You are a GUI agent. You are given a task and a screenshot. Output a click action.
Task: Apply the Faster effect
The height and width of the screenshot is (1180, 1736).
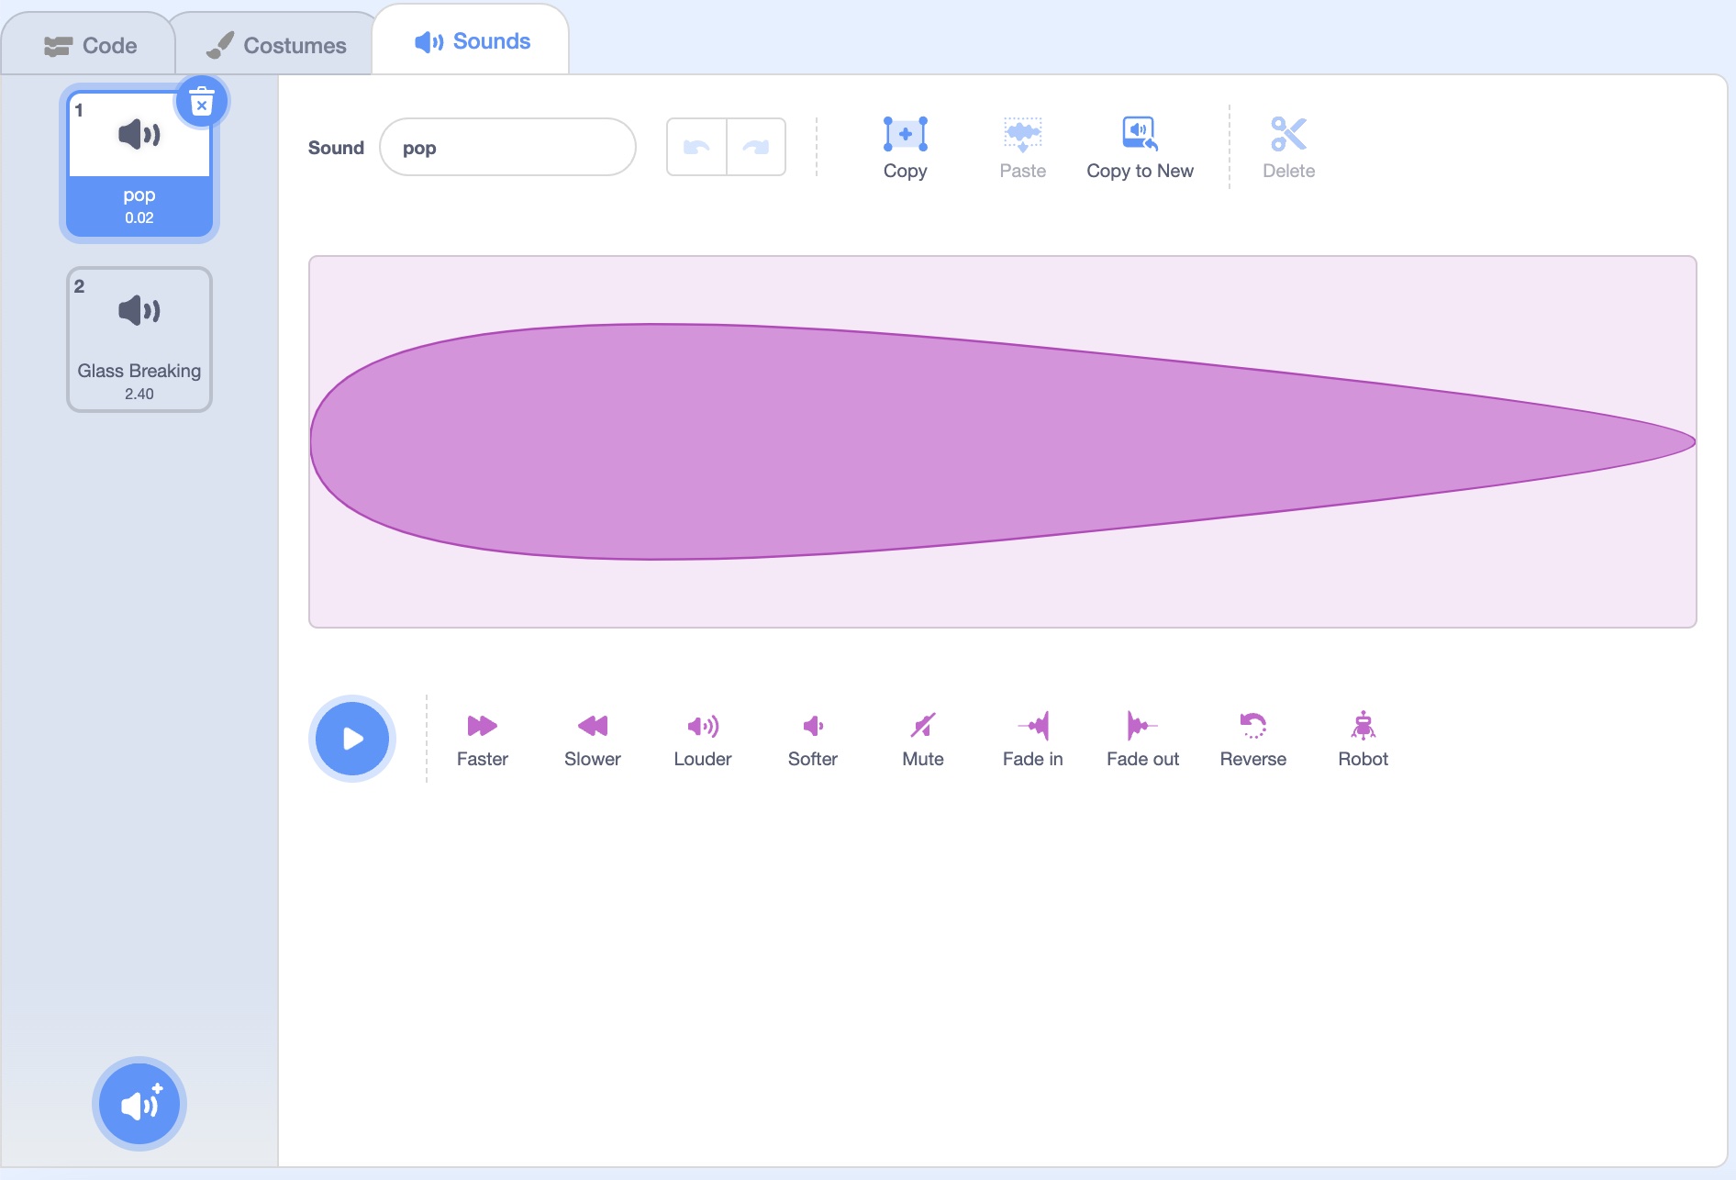(x=483, y=740)
